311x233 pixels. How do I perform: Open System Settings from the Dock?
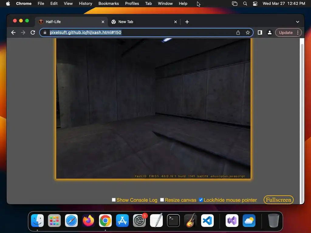point(139,221)
